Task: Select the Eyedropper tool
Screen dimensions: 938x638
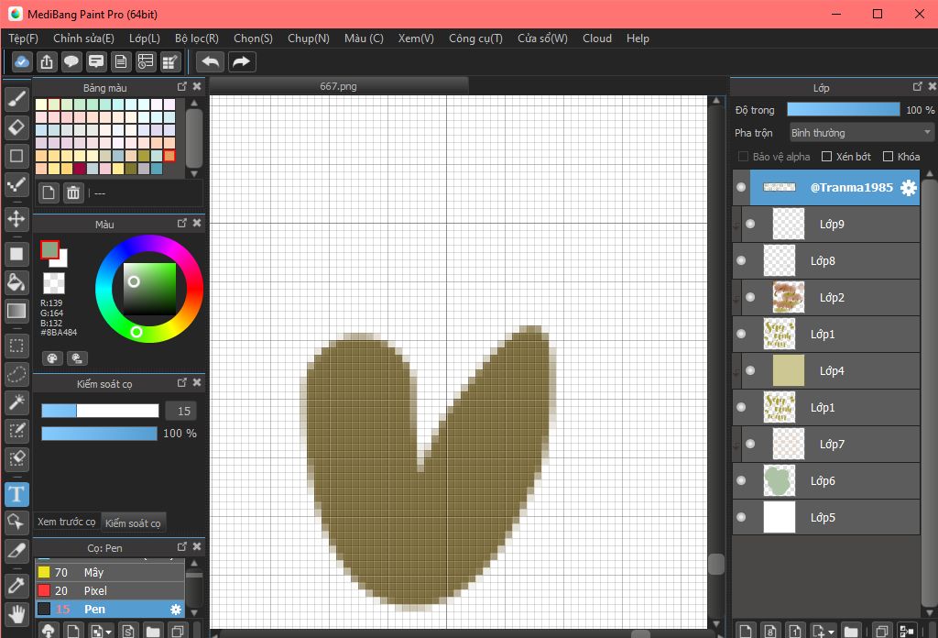Action: (x=16, y=586)
